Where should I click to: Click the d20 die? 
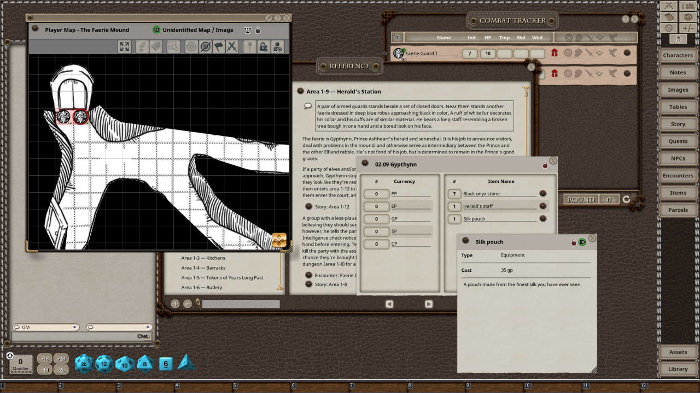click(84, 364)
